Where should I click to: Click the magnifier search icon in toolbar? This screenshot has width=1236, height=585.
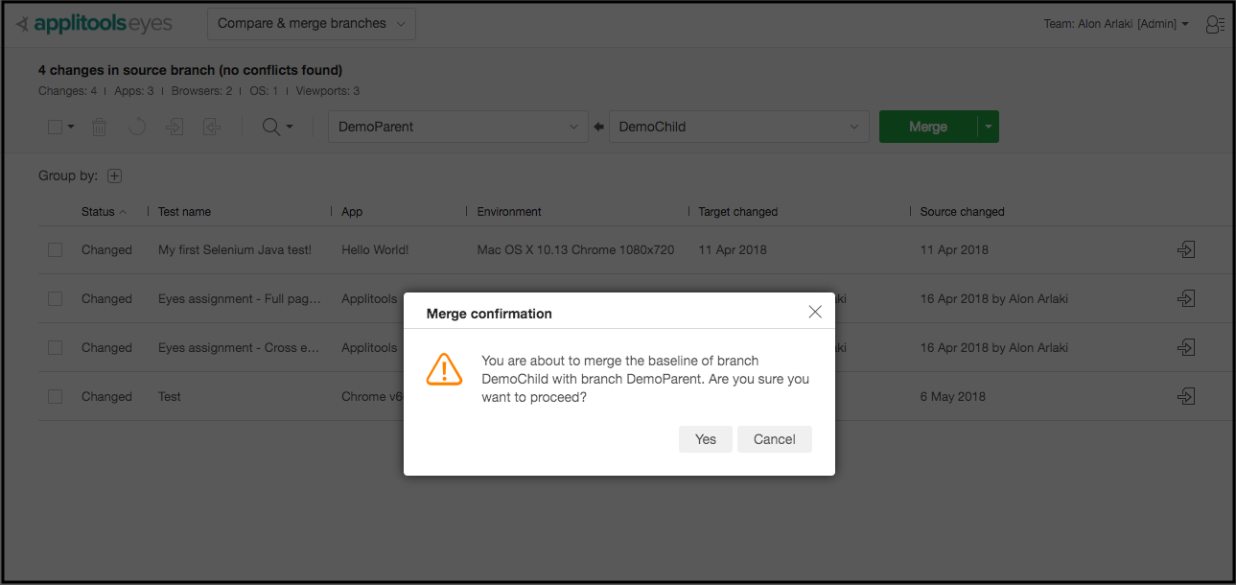click(x=271, y=127)
